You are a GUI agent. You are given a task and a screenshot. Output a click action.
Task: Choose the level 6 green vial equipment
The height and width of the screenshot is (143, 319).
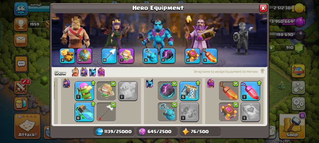84,112
